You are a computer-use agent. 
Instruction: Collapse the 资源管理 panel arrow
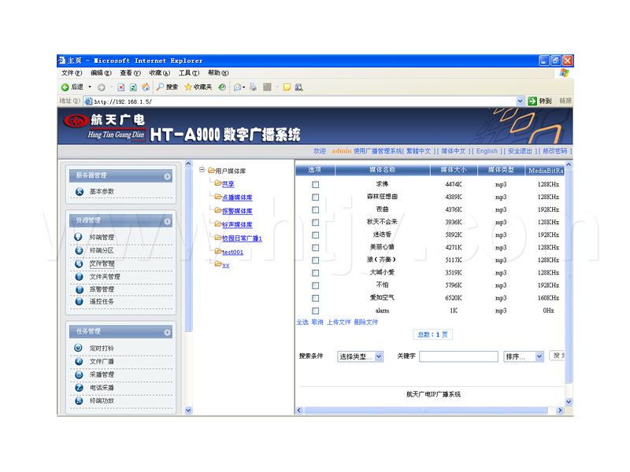click(167, 221)
